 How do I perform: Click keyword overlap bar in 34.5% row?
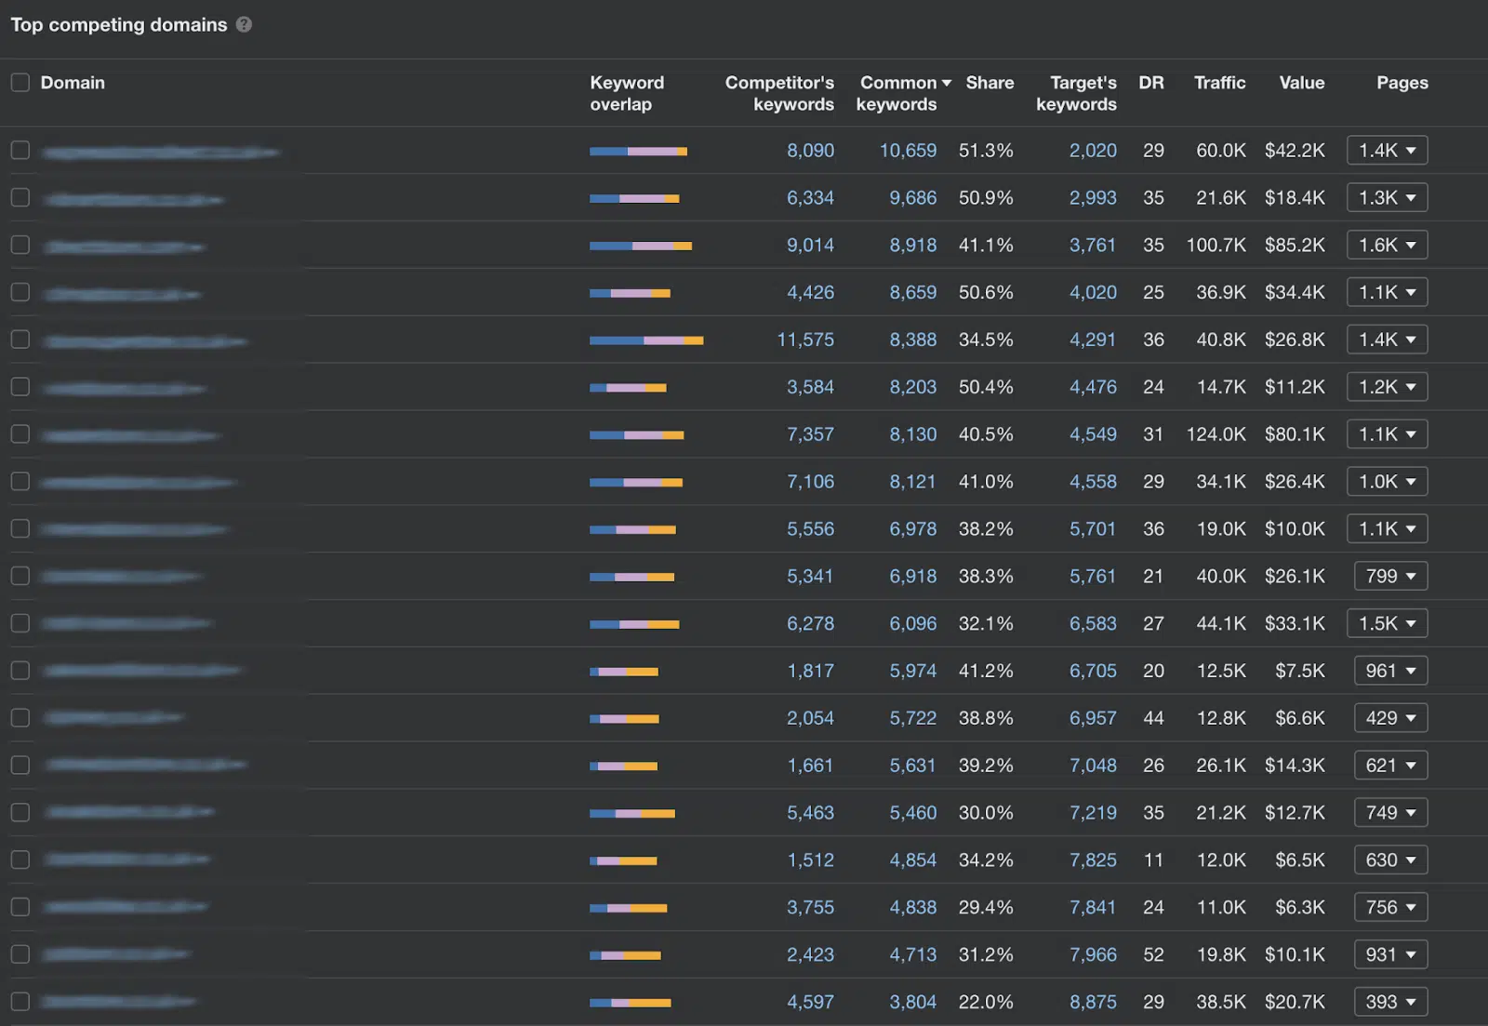pyautogui.click(x=646, y=340)
